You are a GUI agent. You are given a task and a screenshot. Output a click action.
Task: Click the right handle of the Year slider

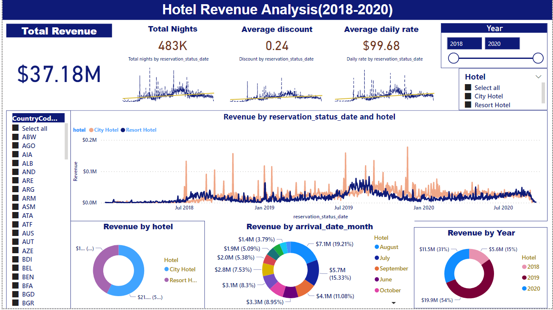[538, 58]
